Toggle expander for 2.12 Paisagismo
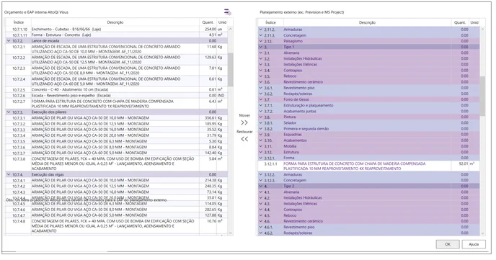The width and height of the screenshot is (496, 260). pos(261,41)
